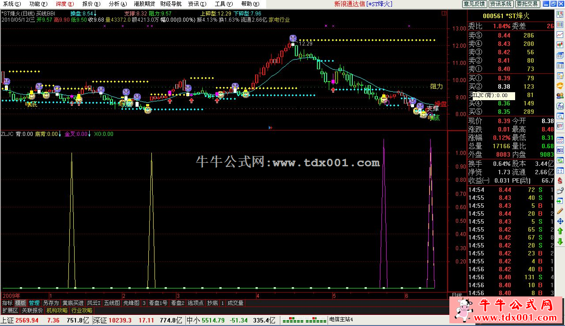
Task: Select the 指标 tab
Action: click(7, 303)
